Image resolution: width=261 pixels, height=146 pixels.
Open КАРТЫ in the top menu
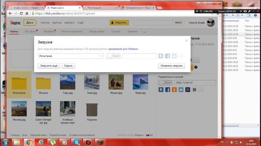pos(57,23)
